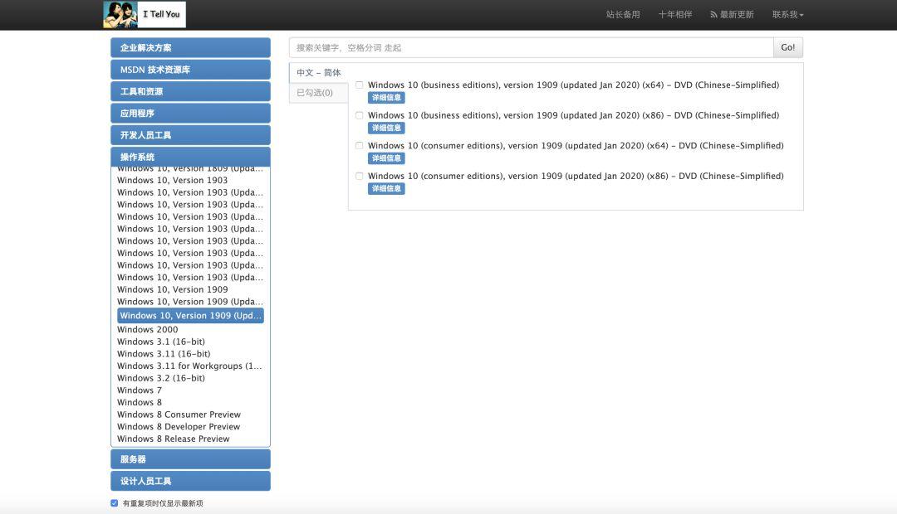Image resolution: width=897 pixels, height=514 pixels.
Task: Click the business editions 1909 x86 title text
Action: [573, 115]
